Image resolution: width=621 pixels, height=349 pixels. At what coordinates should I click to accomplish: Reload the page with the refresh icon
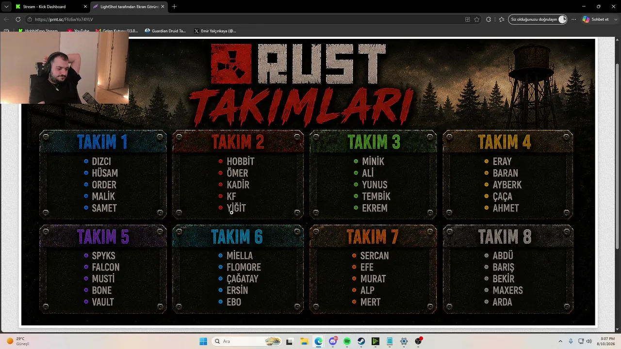tap(18, 19)
